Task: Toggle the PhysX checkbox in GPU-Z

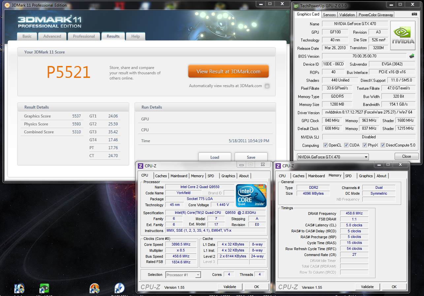Action: pos(365,145)
